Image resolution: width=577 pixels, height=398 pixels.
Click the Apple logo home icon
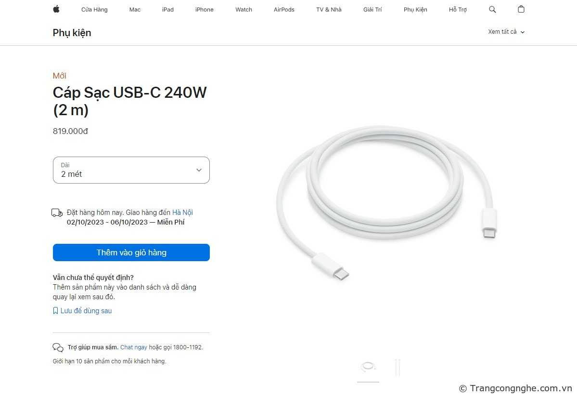[56, 9]
